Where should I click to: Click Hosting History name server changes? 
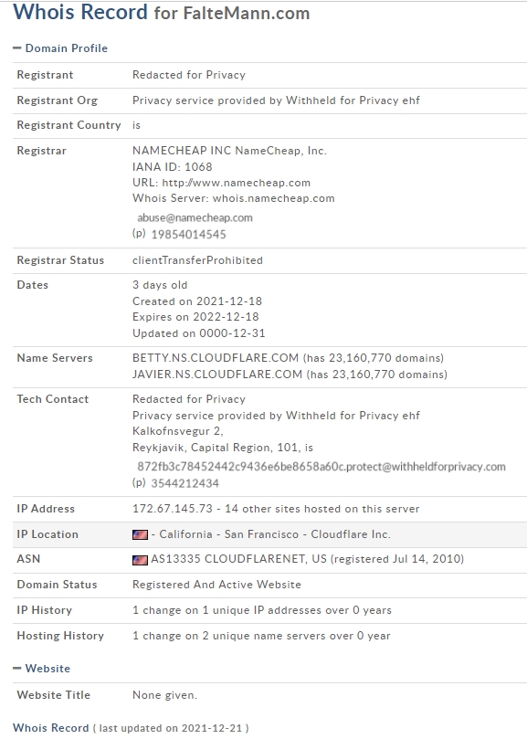coord(261,636)
